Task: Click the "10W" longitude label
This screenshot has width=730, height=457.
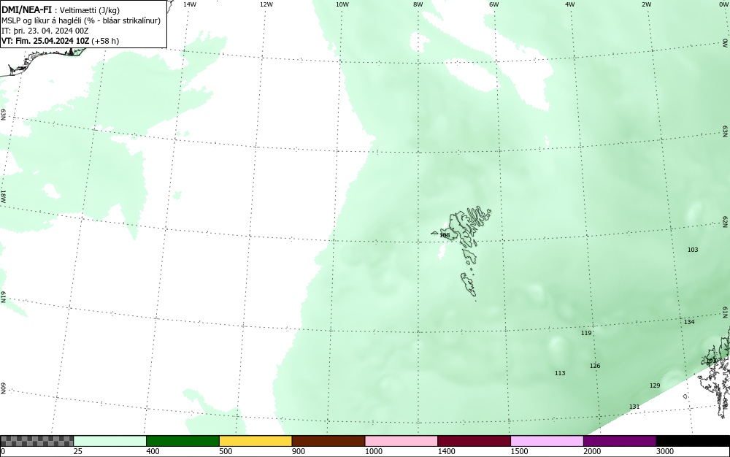Action: (342, 4)
